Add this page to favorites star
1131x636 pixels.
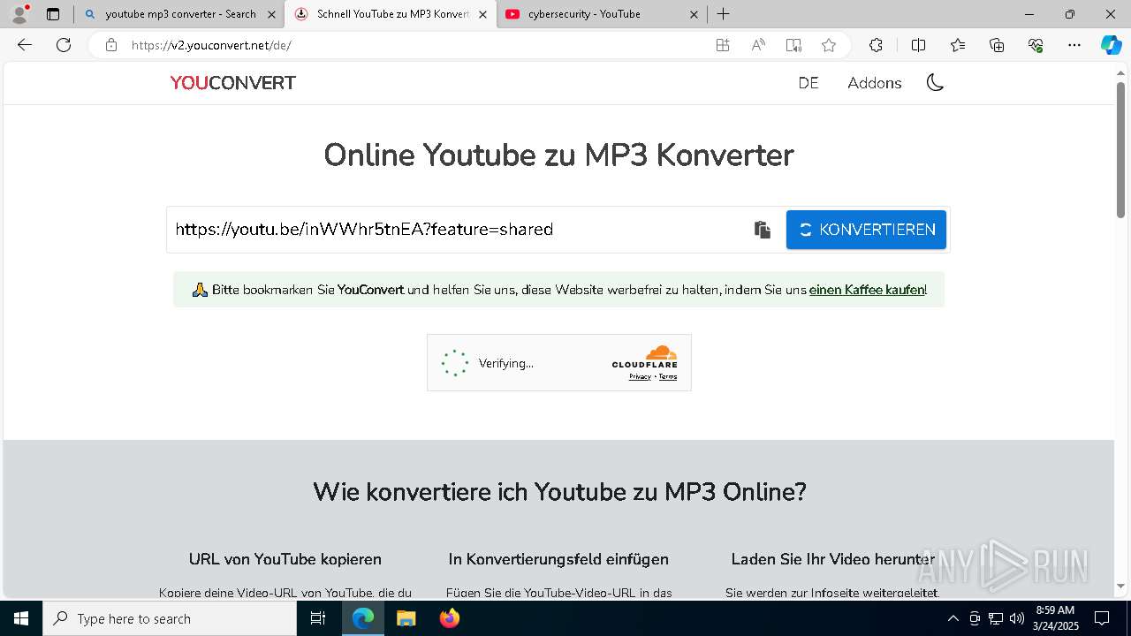[829, 45]
